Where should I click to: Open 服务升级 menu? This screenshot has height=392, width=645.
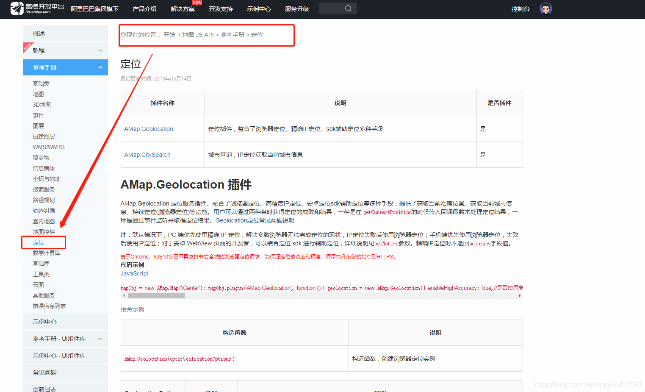click(297, 9)
